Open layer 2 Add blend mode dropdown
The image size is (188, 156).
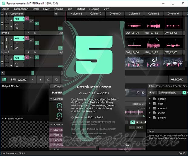click(19, 38)
